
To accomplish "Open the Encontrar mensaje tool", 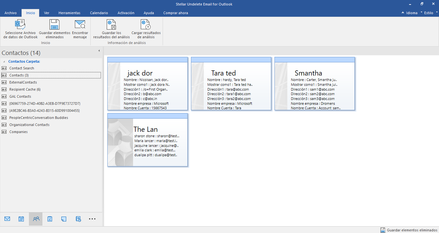I will (x=80, y=29).
